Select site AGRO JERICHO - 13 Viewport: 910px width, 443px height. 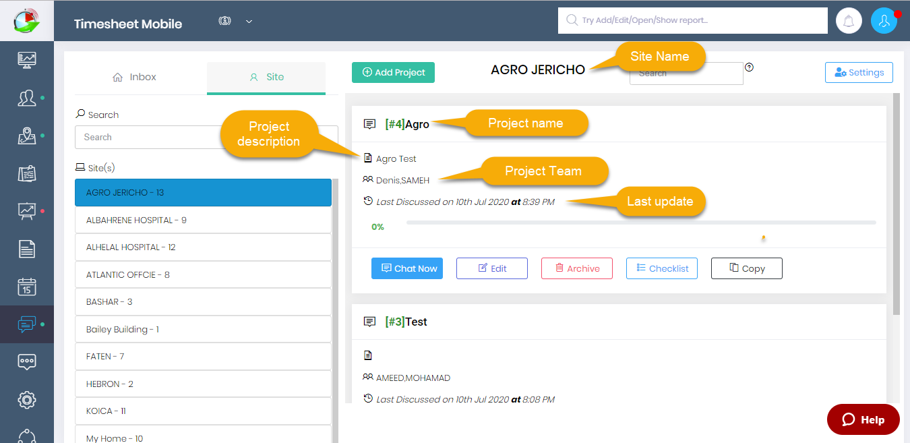pyautogui.click(x=203, y=193)
